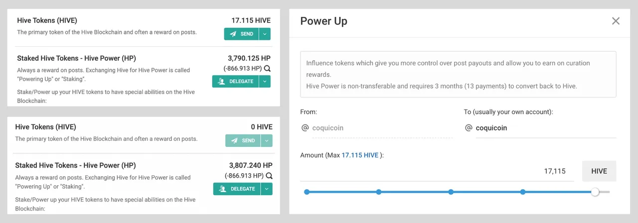The image size is (638, 223).
Task: Open dropdown beside 3,790.125 HP DELEGATE button
Action: 265,81
